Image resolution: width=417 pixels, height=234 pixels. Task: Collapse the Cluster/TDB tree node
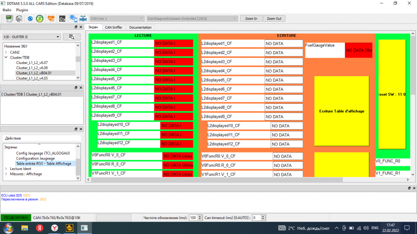click(6, 57)
